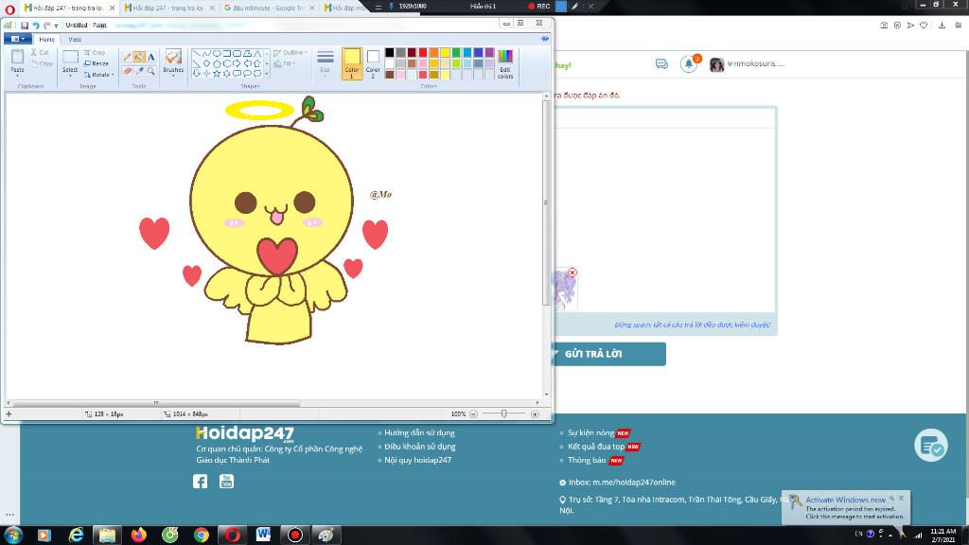
Task: Select the Color picker eyedropper tool
Action: [x=139, y=71]
